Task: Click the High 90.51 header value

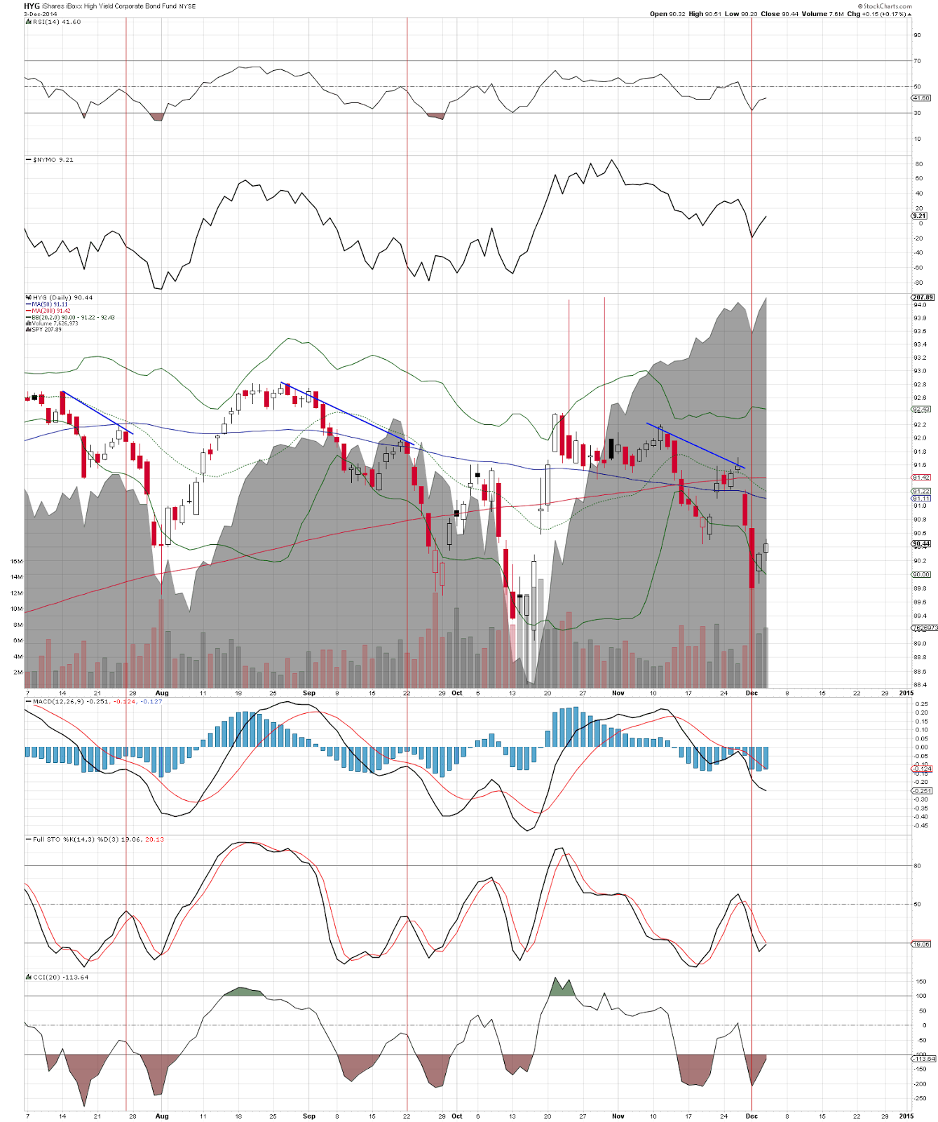Action: click(706, 14)
